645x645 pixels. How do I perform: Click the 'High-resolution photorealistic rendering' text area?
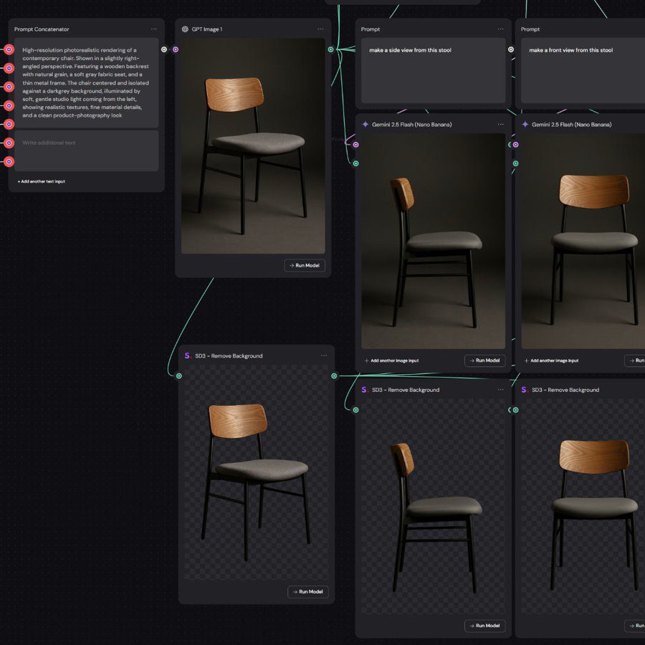pos(87,82)
